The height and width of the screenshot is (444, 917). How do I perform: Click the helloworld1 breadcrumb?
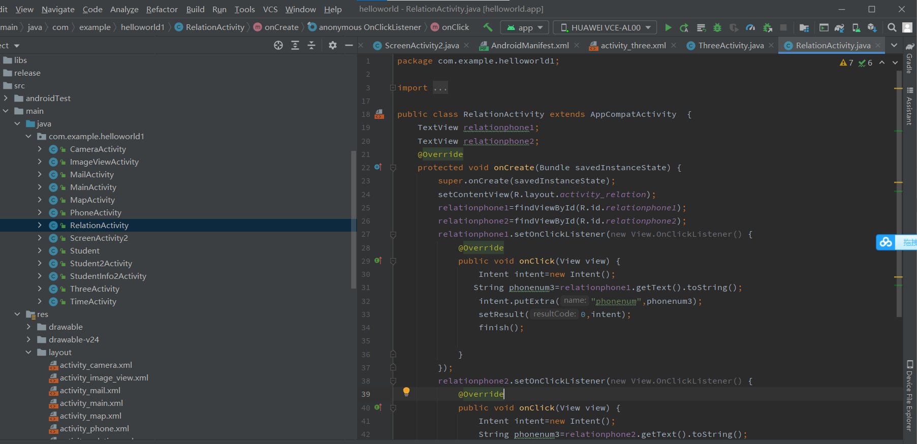click(x=143, y=27)
